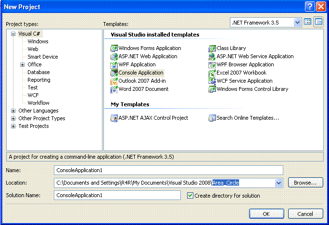Expand the Other Languages node
Viewport: 329px width, 225px height.
point(13,111)
